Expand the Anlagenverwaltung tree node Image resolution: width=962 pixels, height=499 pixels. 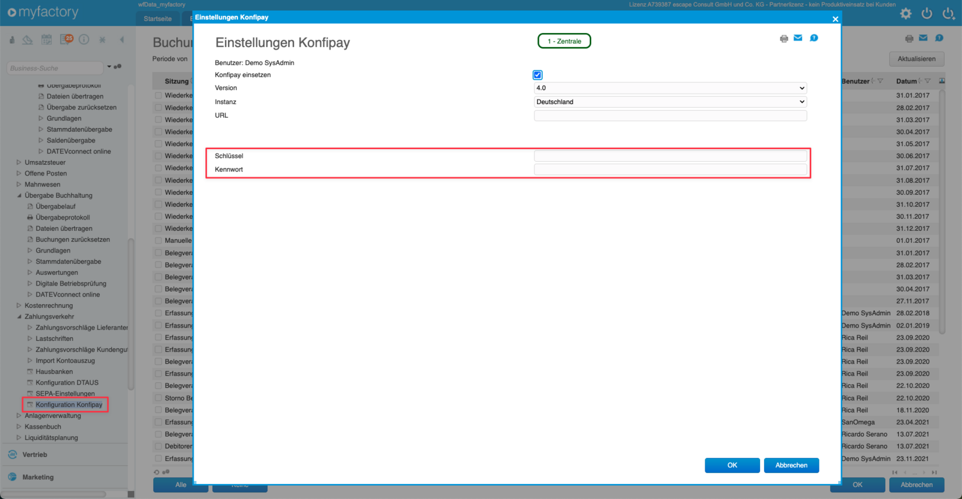point(19,415)
